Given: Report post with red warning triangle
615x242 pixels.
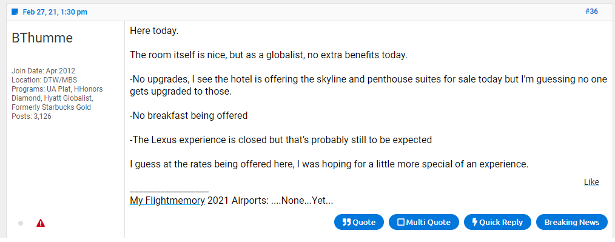Looking at the screenshot, I should [x=41, y=223].
